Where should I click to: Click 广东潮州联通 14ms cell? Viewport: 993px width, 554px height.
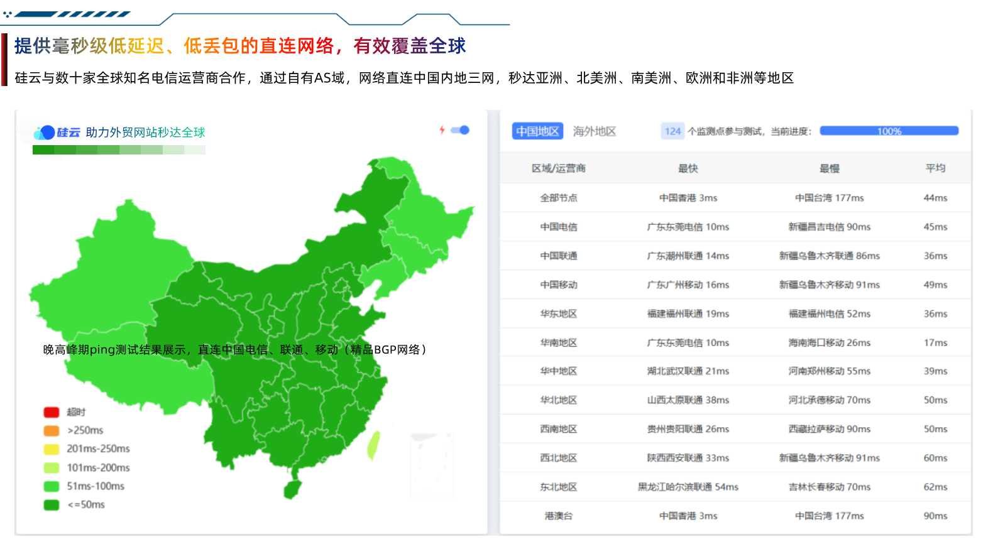[688, 256]
